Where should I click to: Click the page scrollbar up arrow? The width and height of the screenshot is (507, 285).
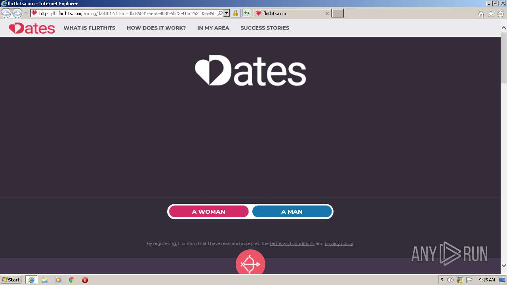click(x=504, y=28)
